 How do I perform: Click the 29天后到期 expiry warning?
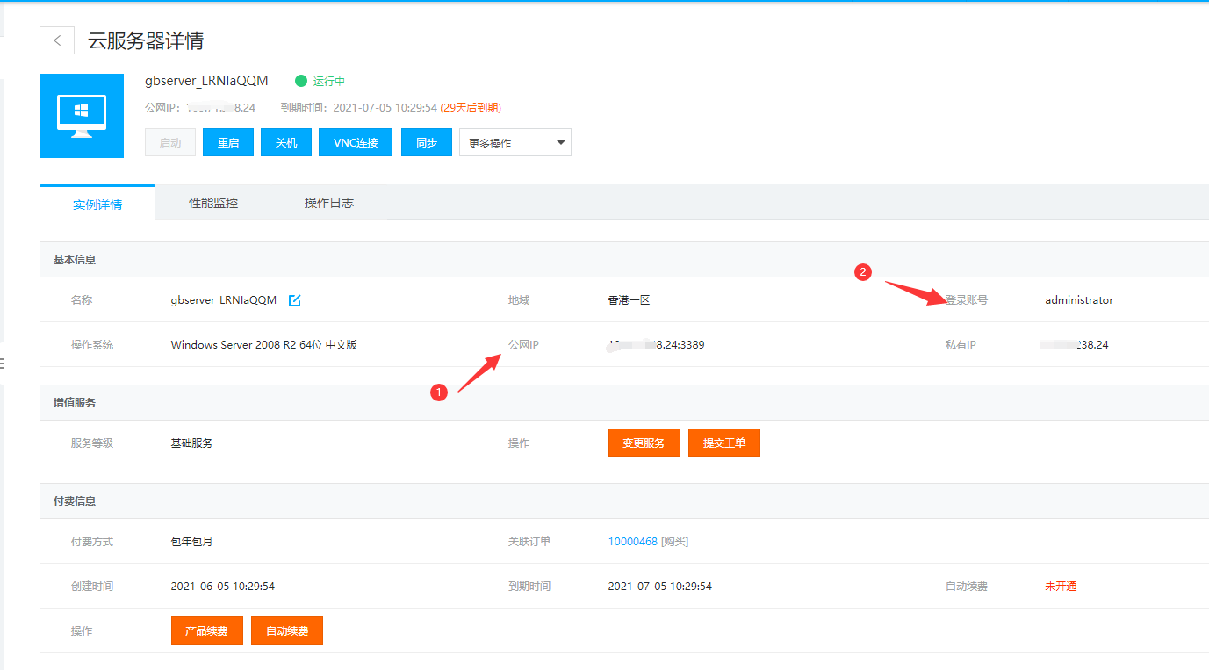pyautogui.click(x=471, y=108)
